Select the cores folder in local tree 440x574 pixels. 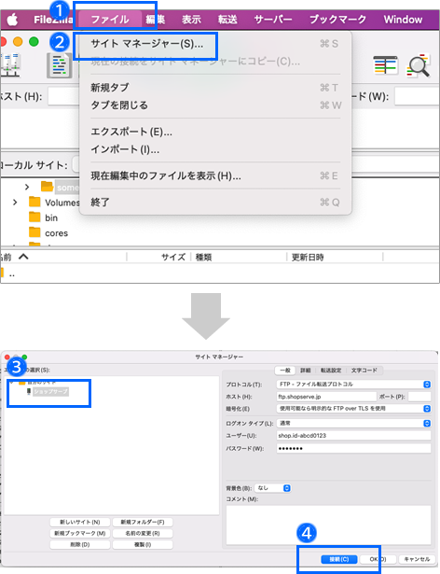tap(56, 233)
